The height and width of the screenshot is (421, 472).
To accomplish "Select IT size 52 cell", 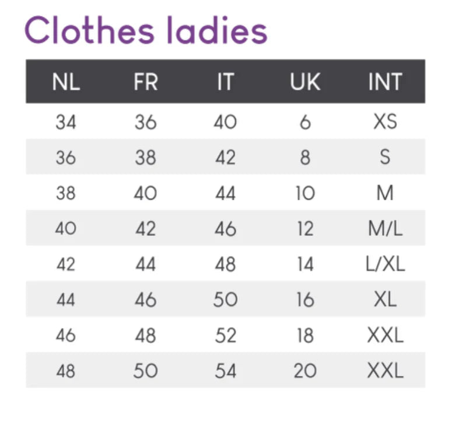I will click(x=225, y=335).
